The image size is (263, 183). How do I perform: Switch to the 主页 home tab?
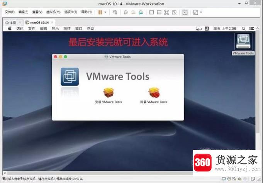(11, 22)
